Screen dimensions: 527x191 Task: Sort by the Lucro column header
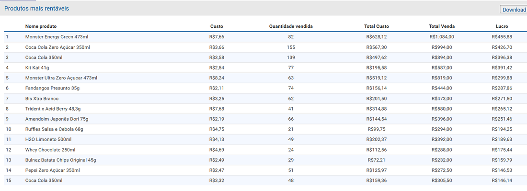(x=502, y=26)
